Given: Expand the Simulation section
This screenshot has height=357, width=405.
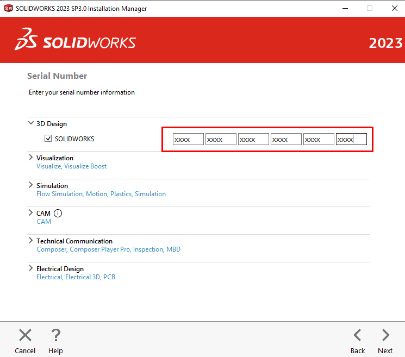Looking at the screenshot, I should click(x=31, y=185).
